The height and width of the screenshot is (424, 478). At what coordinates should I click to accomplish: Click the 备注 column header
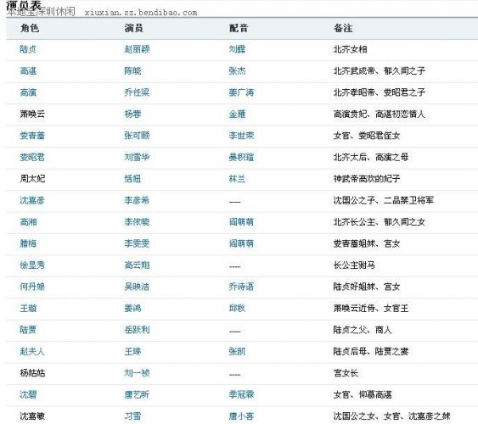point(343,28)
